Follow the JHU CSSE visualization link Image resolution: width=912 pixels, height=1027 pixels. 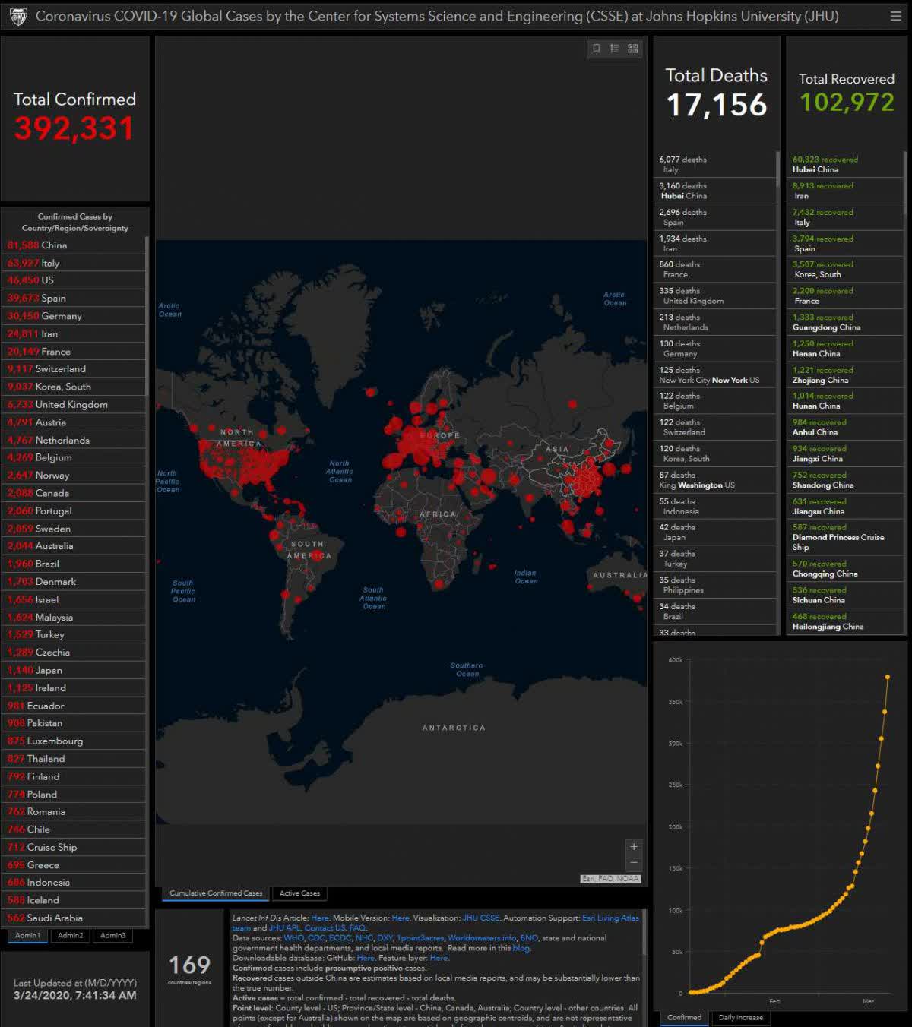point(481,918)
